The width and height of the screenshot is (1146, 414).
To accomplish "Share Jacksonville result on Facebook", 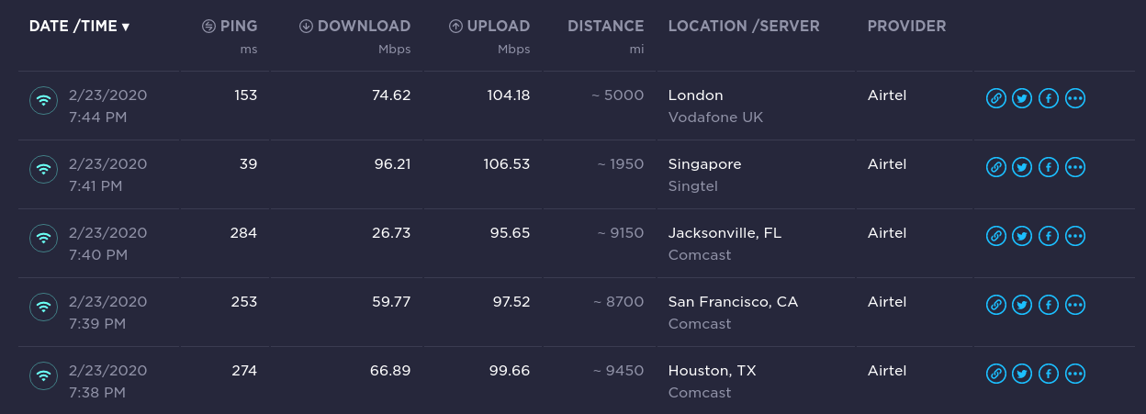I will point(1049,236).
